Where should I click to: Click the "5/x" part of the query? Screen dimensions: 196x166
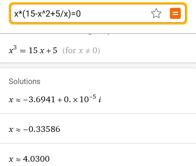coord(64,13)
